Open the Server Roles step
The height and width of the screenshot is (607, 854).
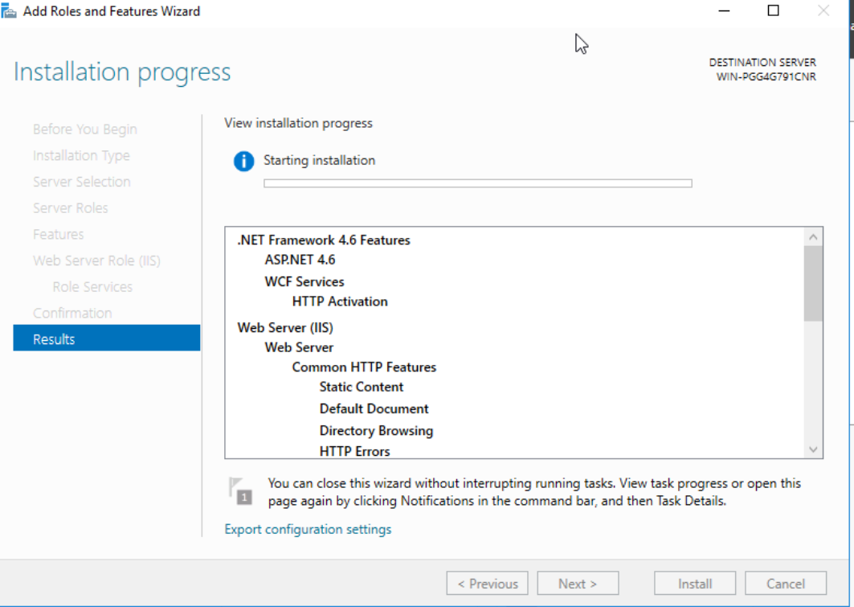(x=71, y=207)
